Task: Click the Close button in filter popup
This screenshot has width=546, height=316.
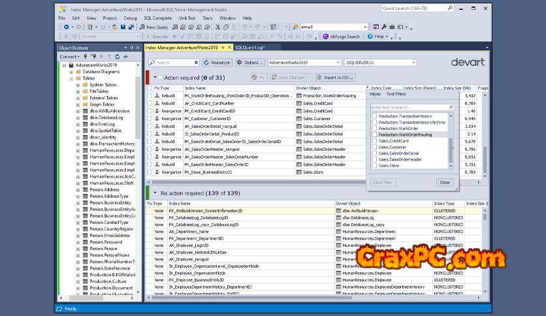Action: tap(444, 183)
